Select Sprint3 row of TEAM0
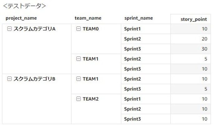 (132, 49)
